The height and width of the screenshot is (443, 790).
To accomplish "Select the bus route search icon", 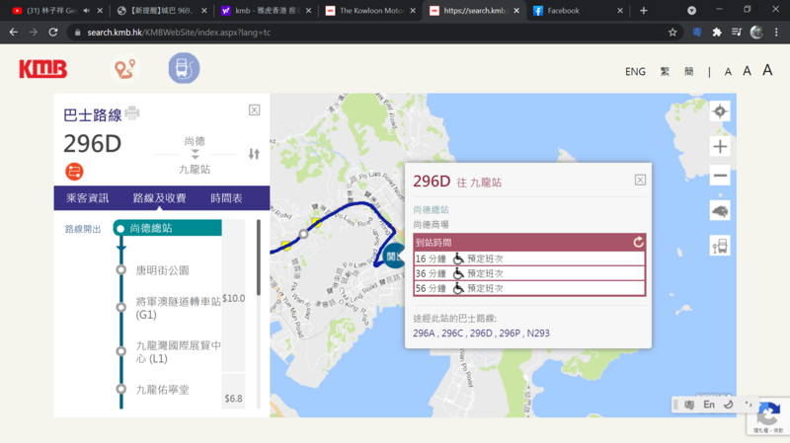I will click(183, 69).
